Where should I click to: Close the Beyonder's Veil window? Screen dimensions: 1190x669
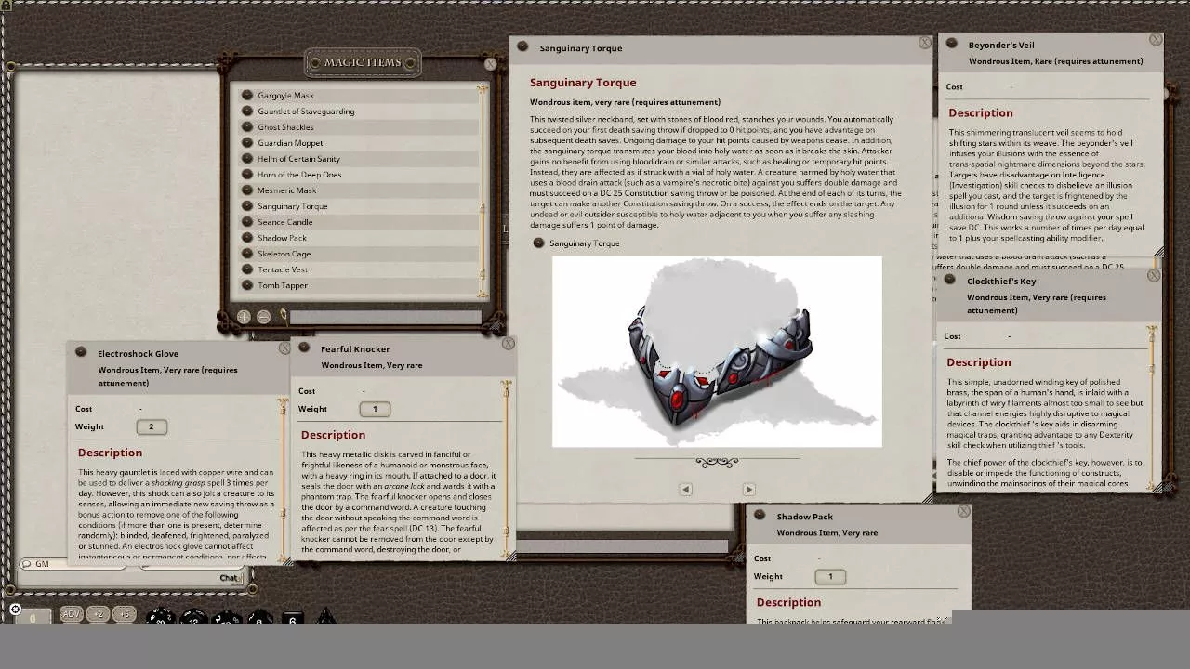1156,40
